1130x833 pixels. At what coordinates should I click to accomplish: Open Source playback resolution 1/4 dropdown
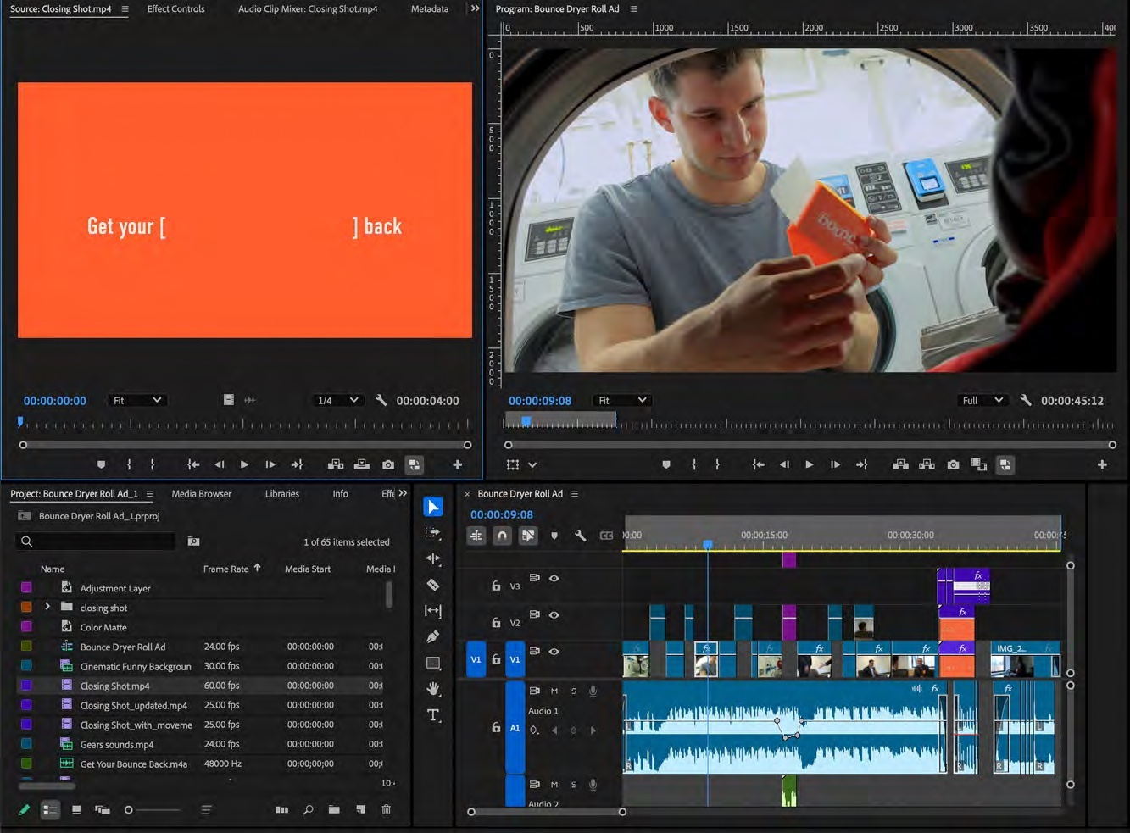click(x=337, y=400)
